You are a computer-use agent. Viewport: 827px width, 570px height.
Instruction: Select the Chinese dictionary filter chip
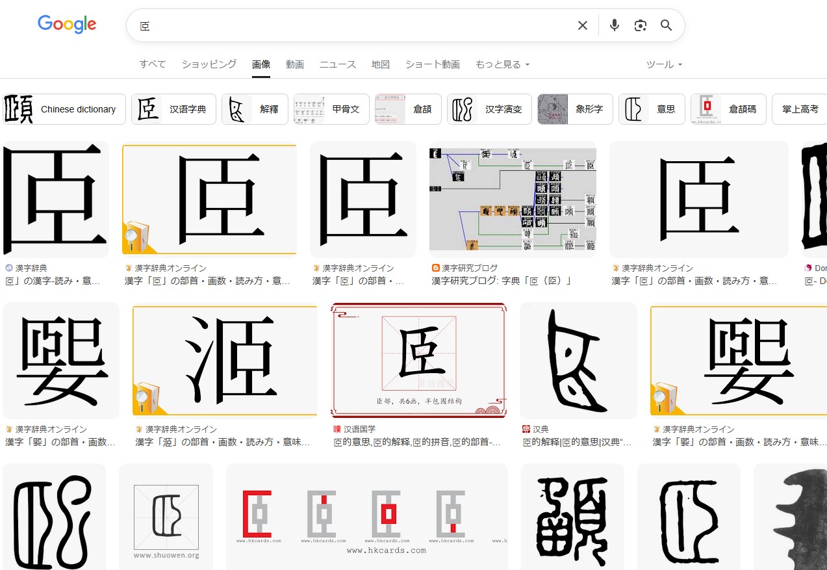click(64, 109)
